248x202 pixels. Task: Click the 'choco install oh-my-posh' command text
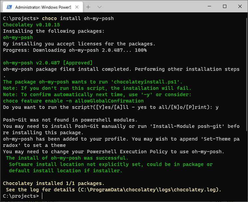78,18
